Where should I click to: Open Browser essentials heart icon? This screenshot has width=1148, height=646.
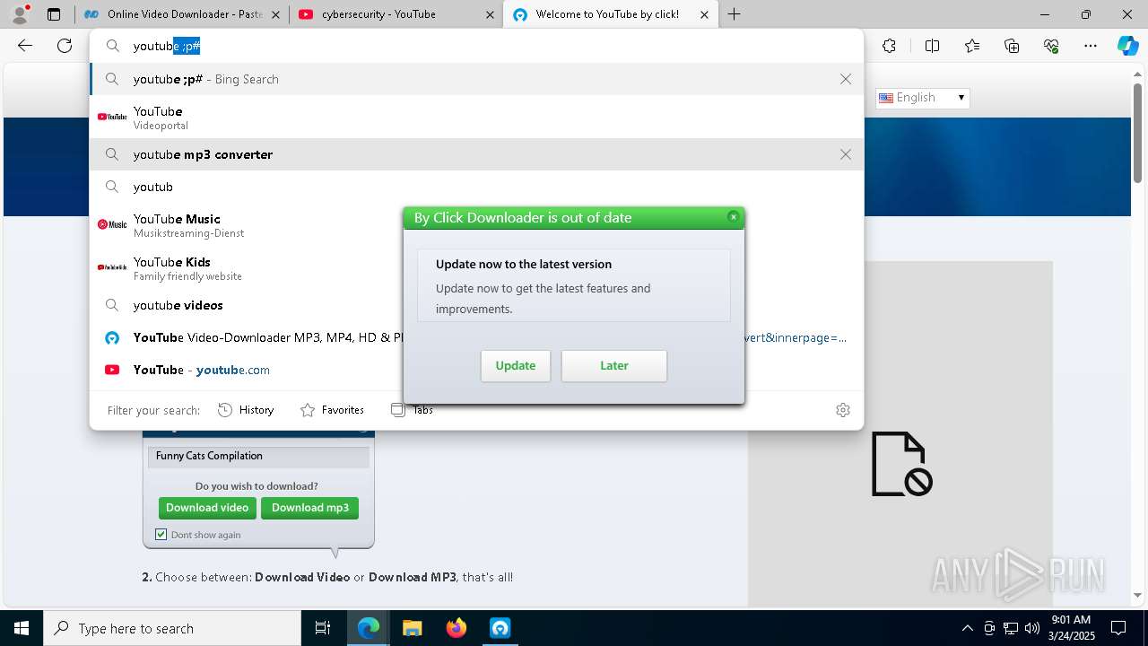(x=1051, y=46)
